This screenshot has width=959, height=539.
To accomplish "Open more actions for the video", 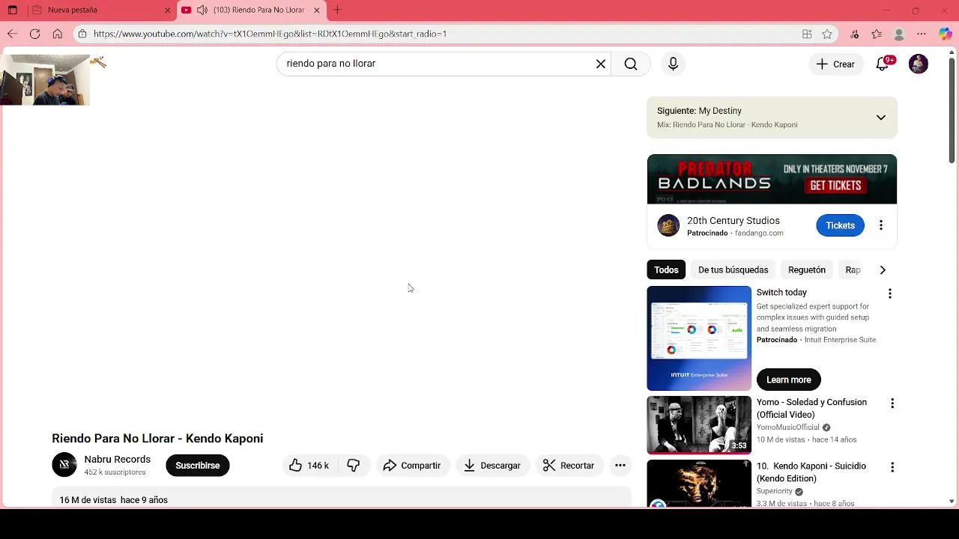I will click(620, 466).
